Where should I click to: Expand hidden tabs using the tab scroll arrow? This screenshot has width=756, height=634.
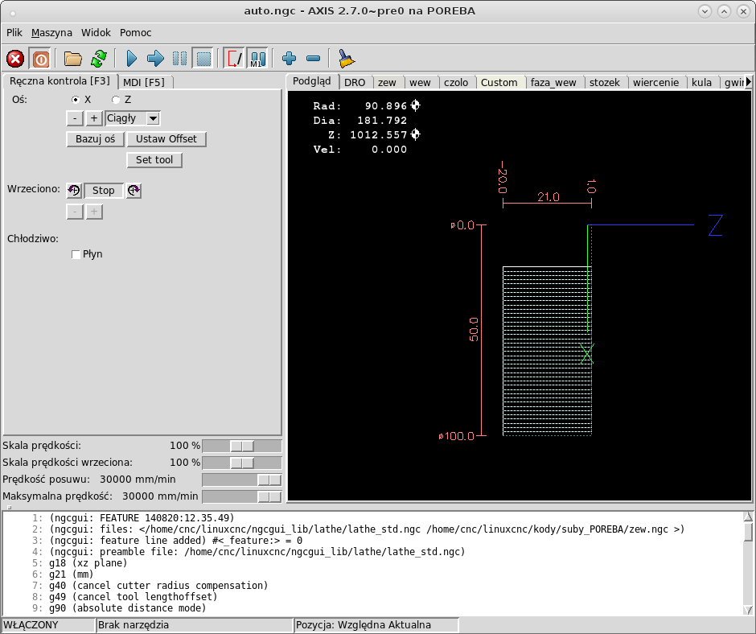[749, 82]
